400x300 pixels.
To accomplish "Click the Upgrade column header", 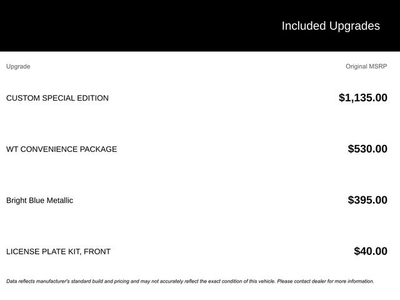I will pyautogui.click(x=18, y=66).
